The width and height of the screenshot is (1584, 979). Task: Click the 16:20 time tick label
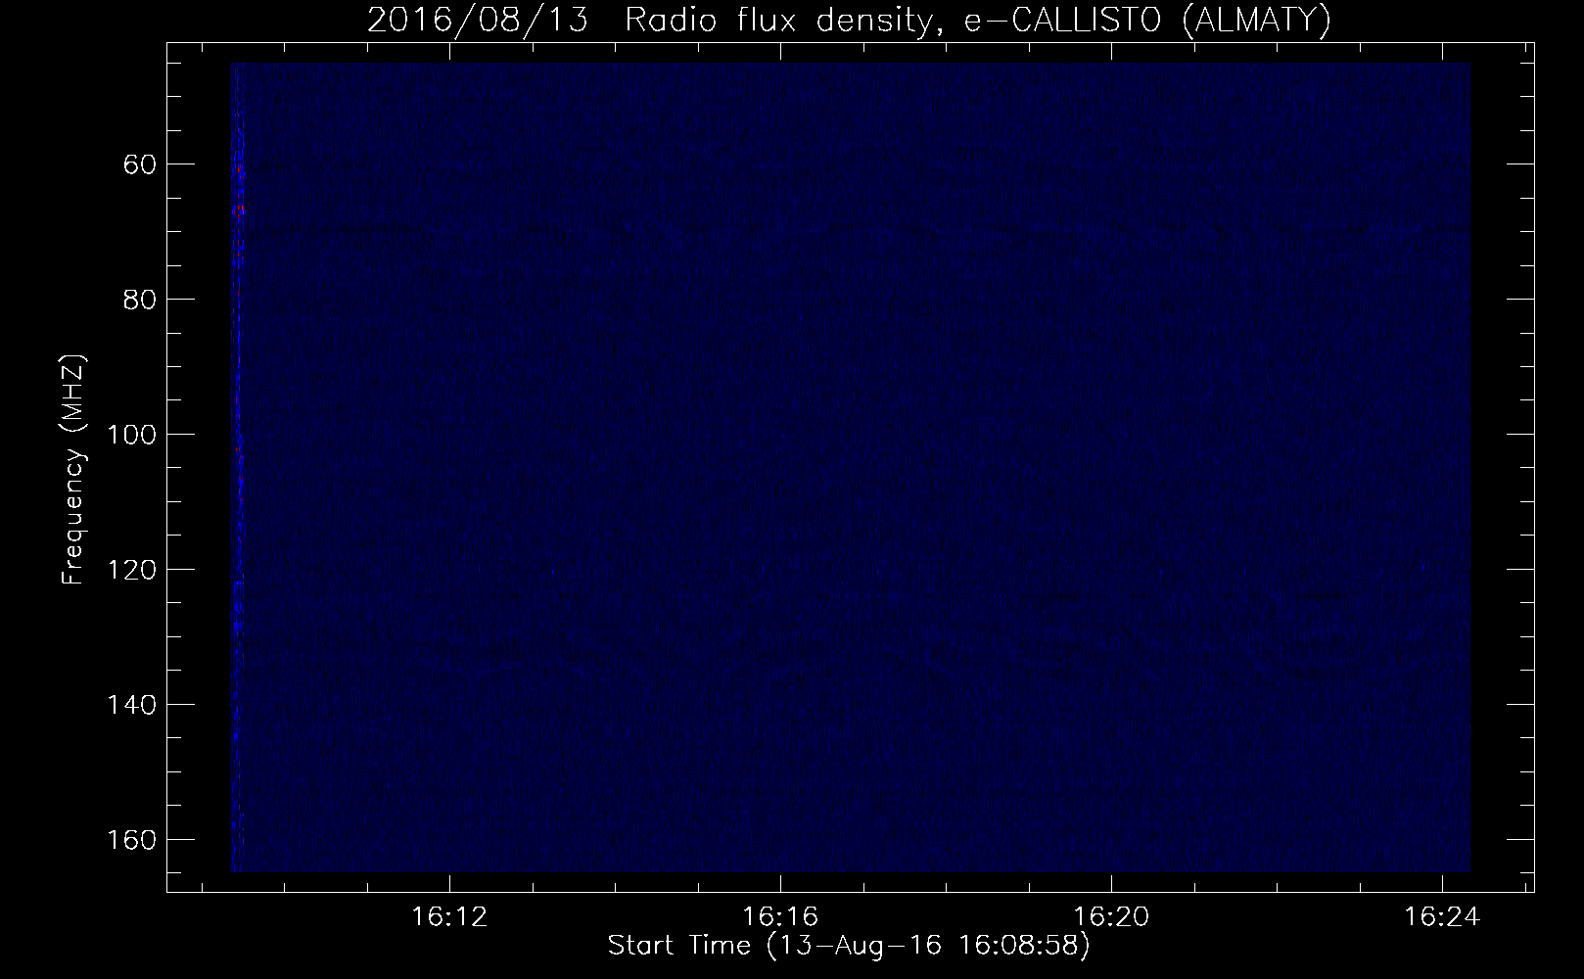1111,917
